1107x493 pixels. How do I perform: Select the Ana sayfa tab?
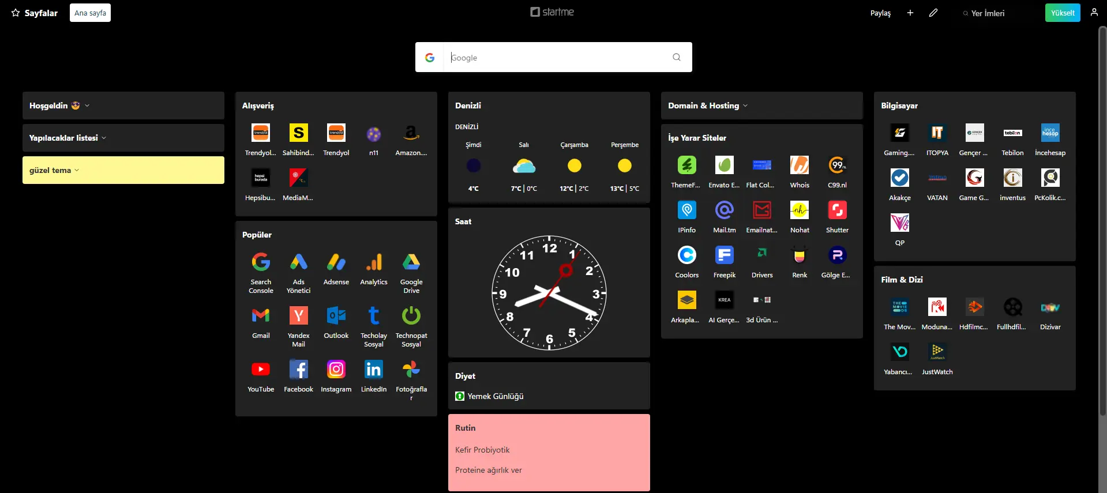tap(90, 13)
